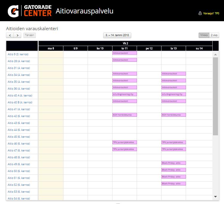Image resolution: width=224 pixels, height=204 pixels.
Task: Click the user icon beside Varaaja1 TPS
Action: [200, 13]
